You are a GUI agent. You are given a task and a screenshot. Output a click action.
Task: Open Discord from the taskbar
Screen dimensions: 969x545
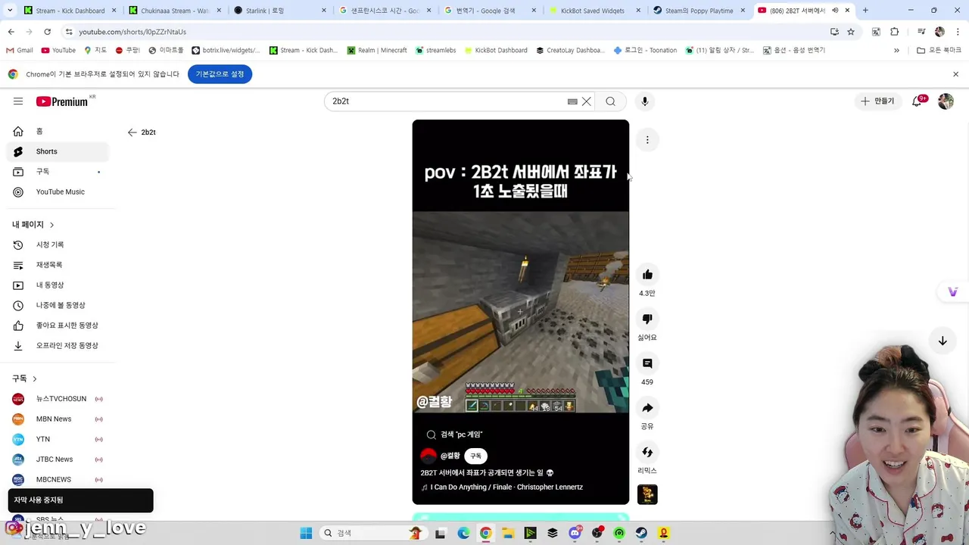(575, 533)
